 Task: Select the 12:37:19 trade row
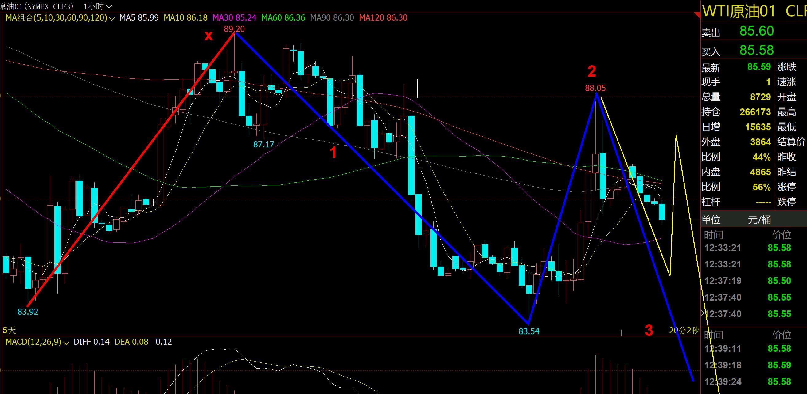(x=754, y=281)
